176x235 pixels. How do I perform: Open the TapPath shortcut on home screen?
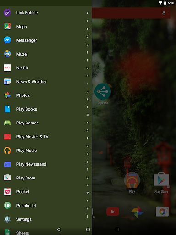(x=103, y=91)
